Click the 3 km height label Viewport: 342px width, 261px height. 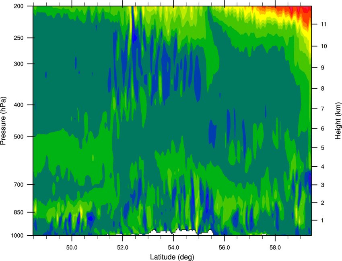323,185
